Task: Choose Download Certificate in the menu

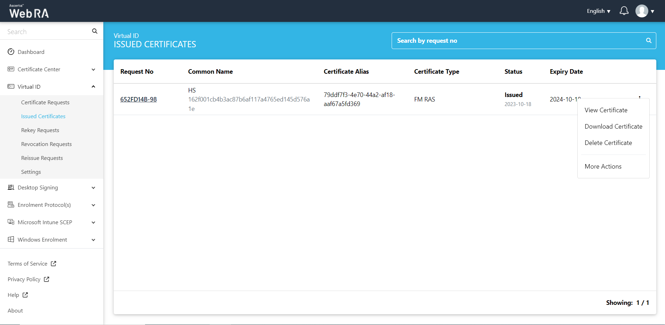Action: tap(613, 127)
